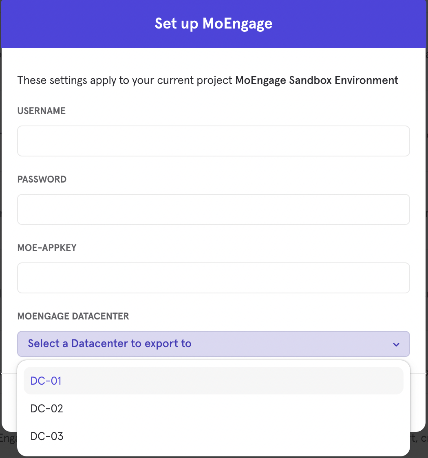Pick DC-03 in the dropdown list

(x=213, y=436)
